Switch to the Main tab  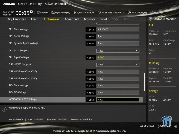[35, 19]
